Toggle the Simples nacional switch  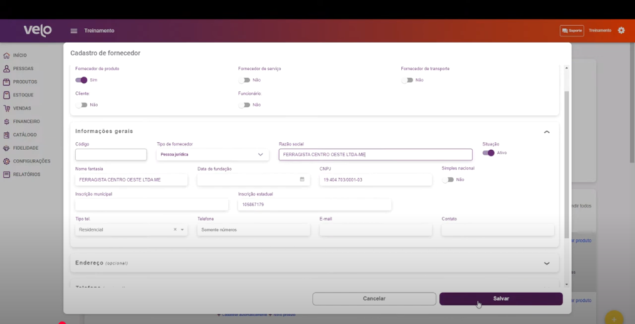[x=448, y=180]
